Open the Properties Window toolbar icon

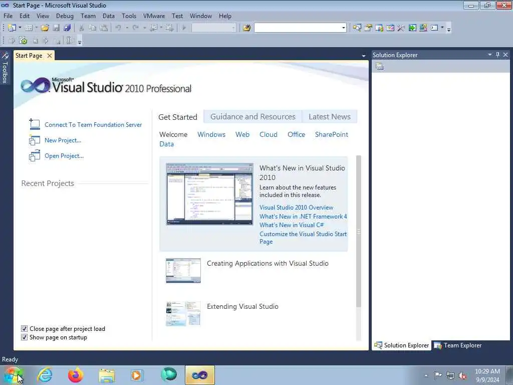[x=368, y=28]
